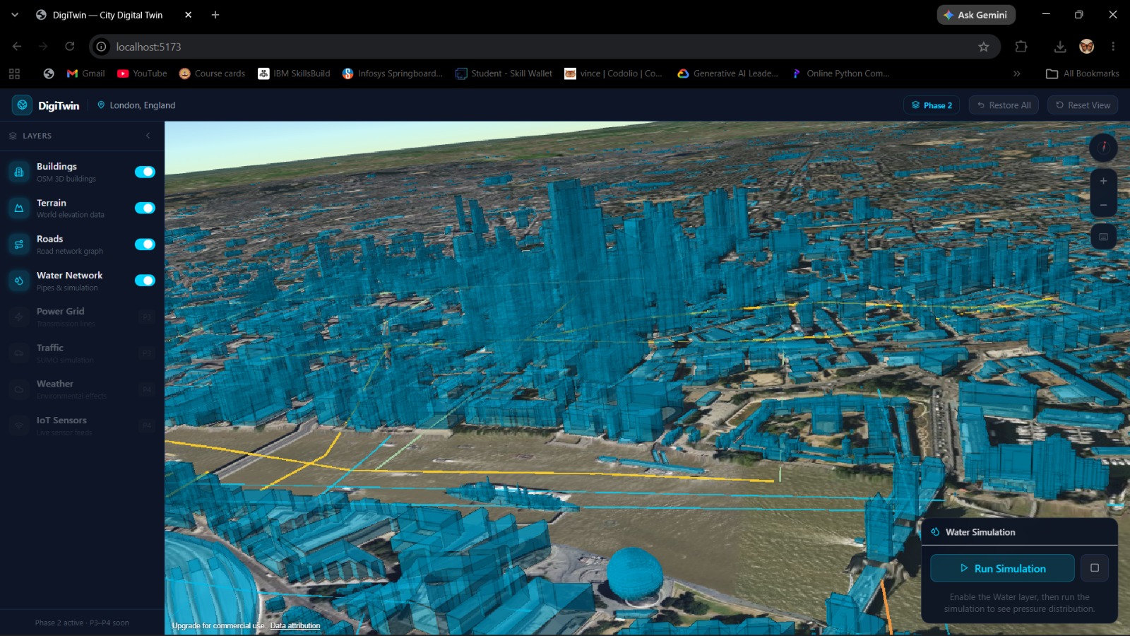Image resolution: width=1130 pixels, height=636 pixels.
Task: Click the London, England location text
Action: (x=143, y=105)
